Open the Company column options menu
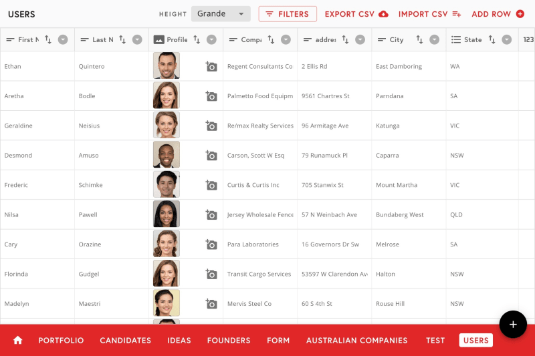The width and height of the screenshot is (535, 356). (286, 39)
